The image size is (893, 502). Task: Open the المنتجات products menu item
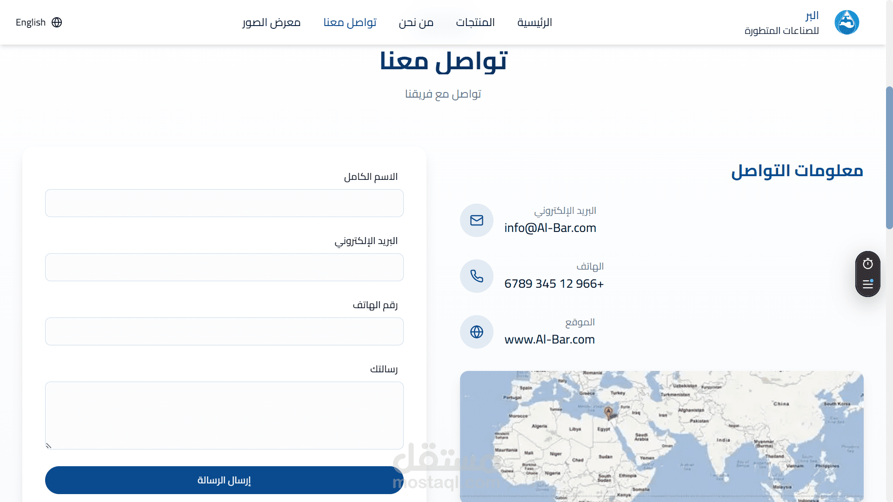pyautogui.click(x=475, y=22)
